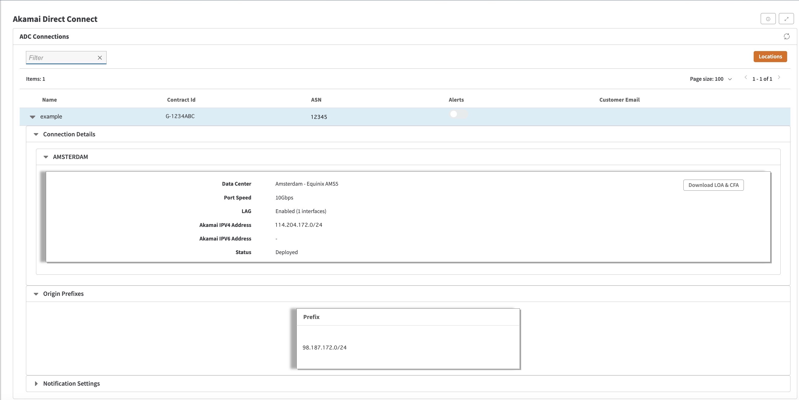The width and height of the screenshot is (799, 400).
Task: Expand the Notification Settings section
Action: [36, 384]
